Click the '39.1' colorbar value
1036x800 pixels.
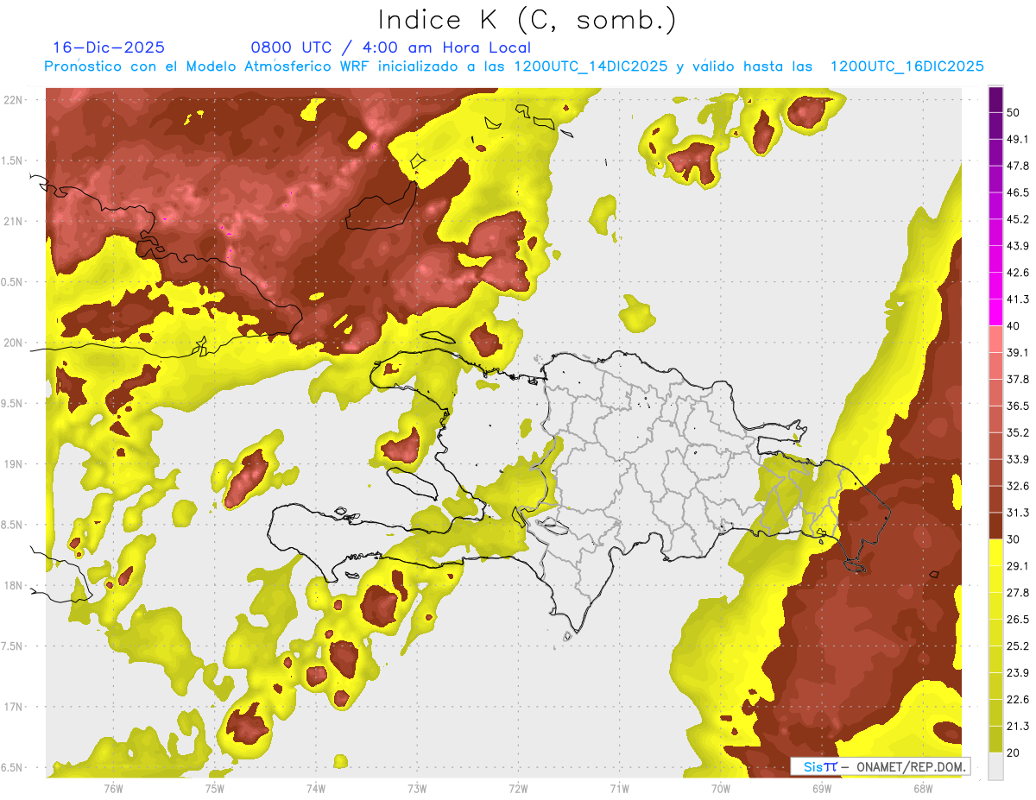[x=1018, y=353]
